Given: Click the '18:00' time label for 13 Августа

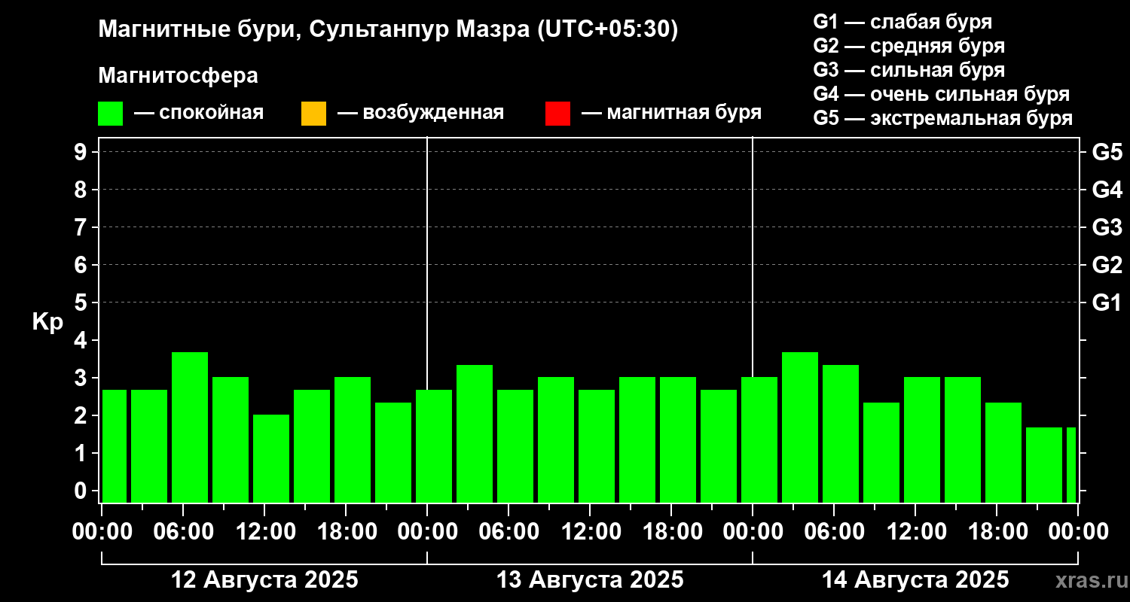Looking at the screenshot, I should [671, 531].
